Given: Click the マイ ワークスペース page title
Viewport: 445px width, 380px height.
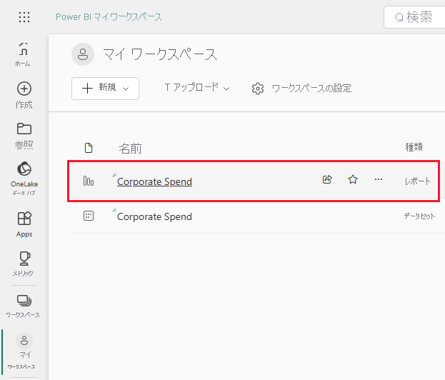Looking at the screenshot, I should 160,54.
